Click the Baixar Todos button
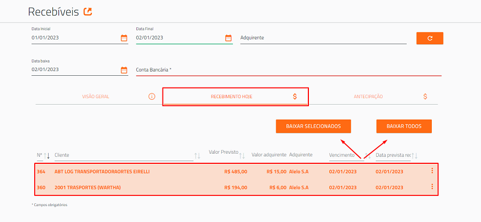Screen dimensions: 481x222 pos(404,126)
